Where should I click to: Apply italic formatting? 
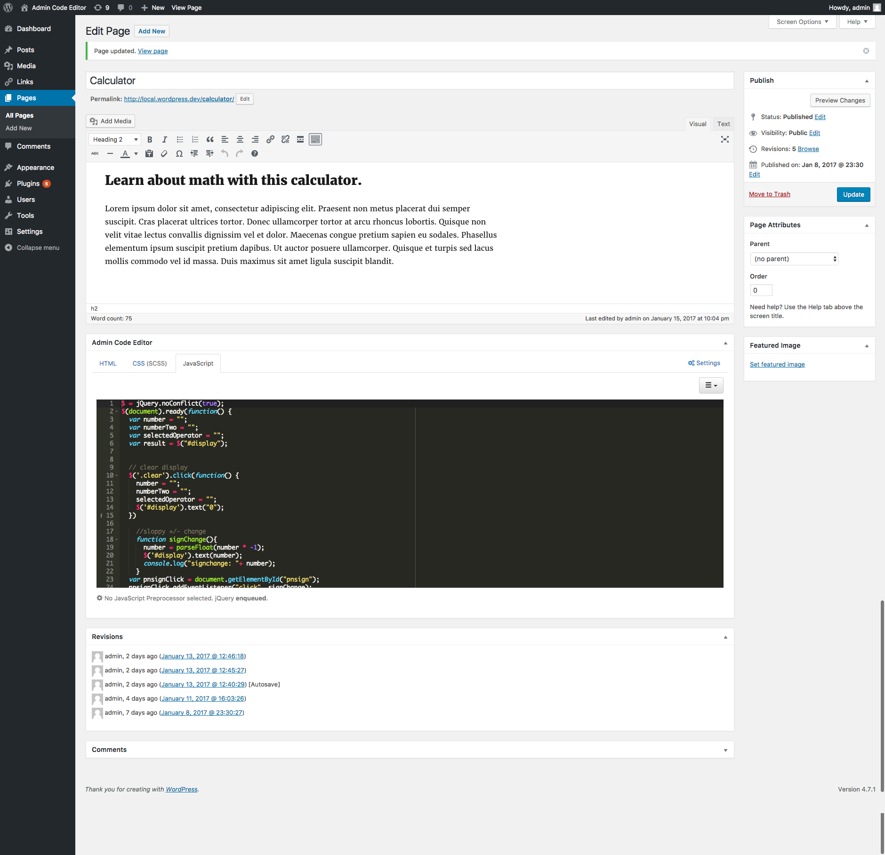pos(165,139)
